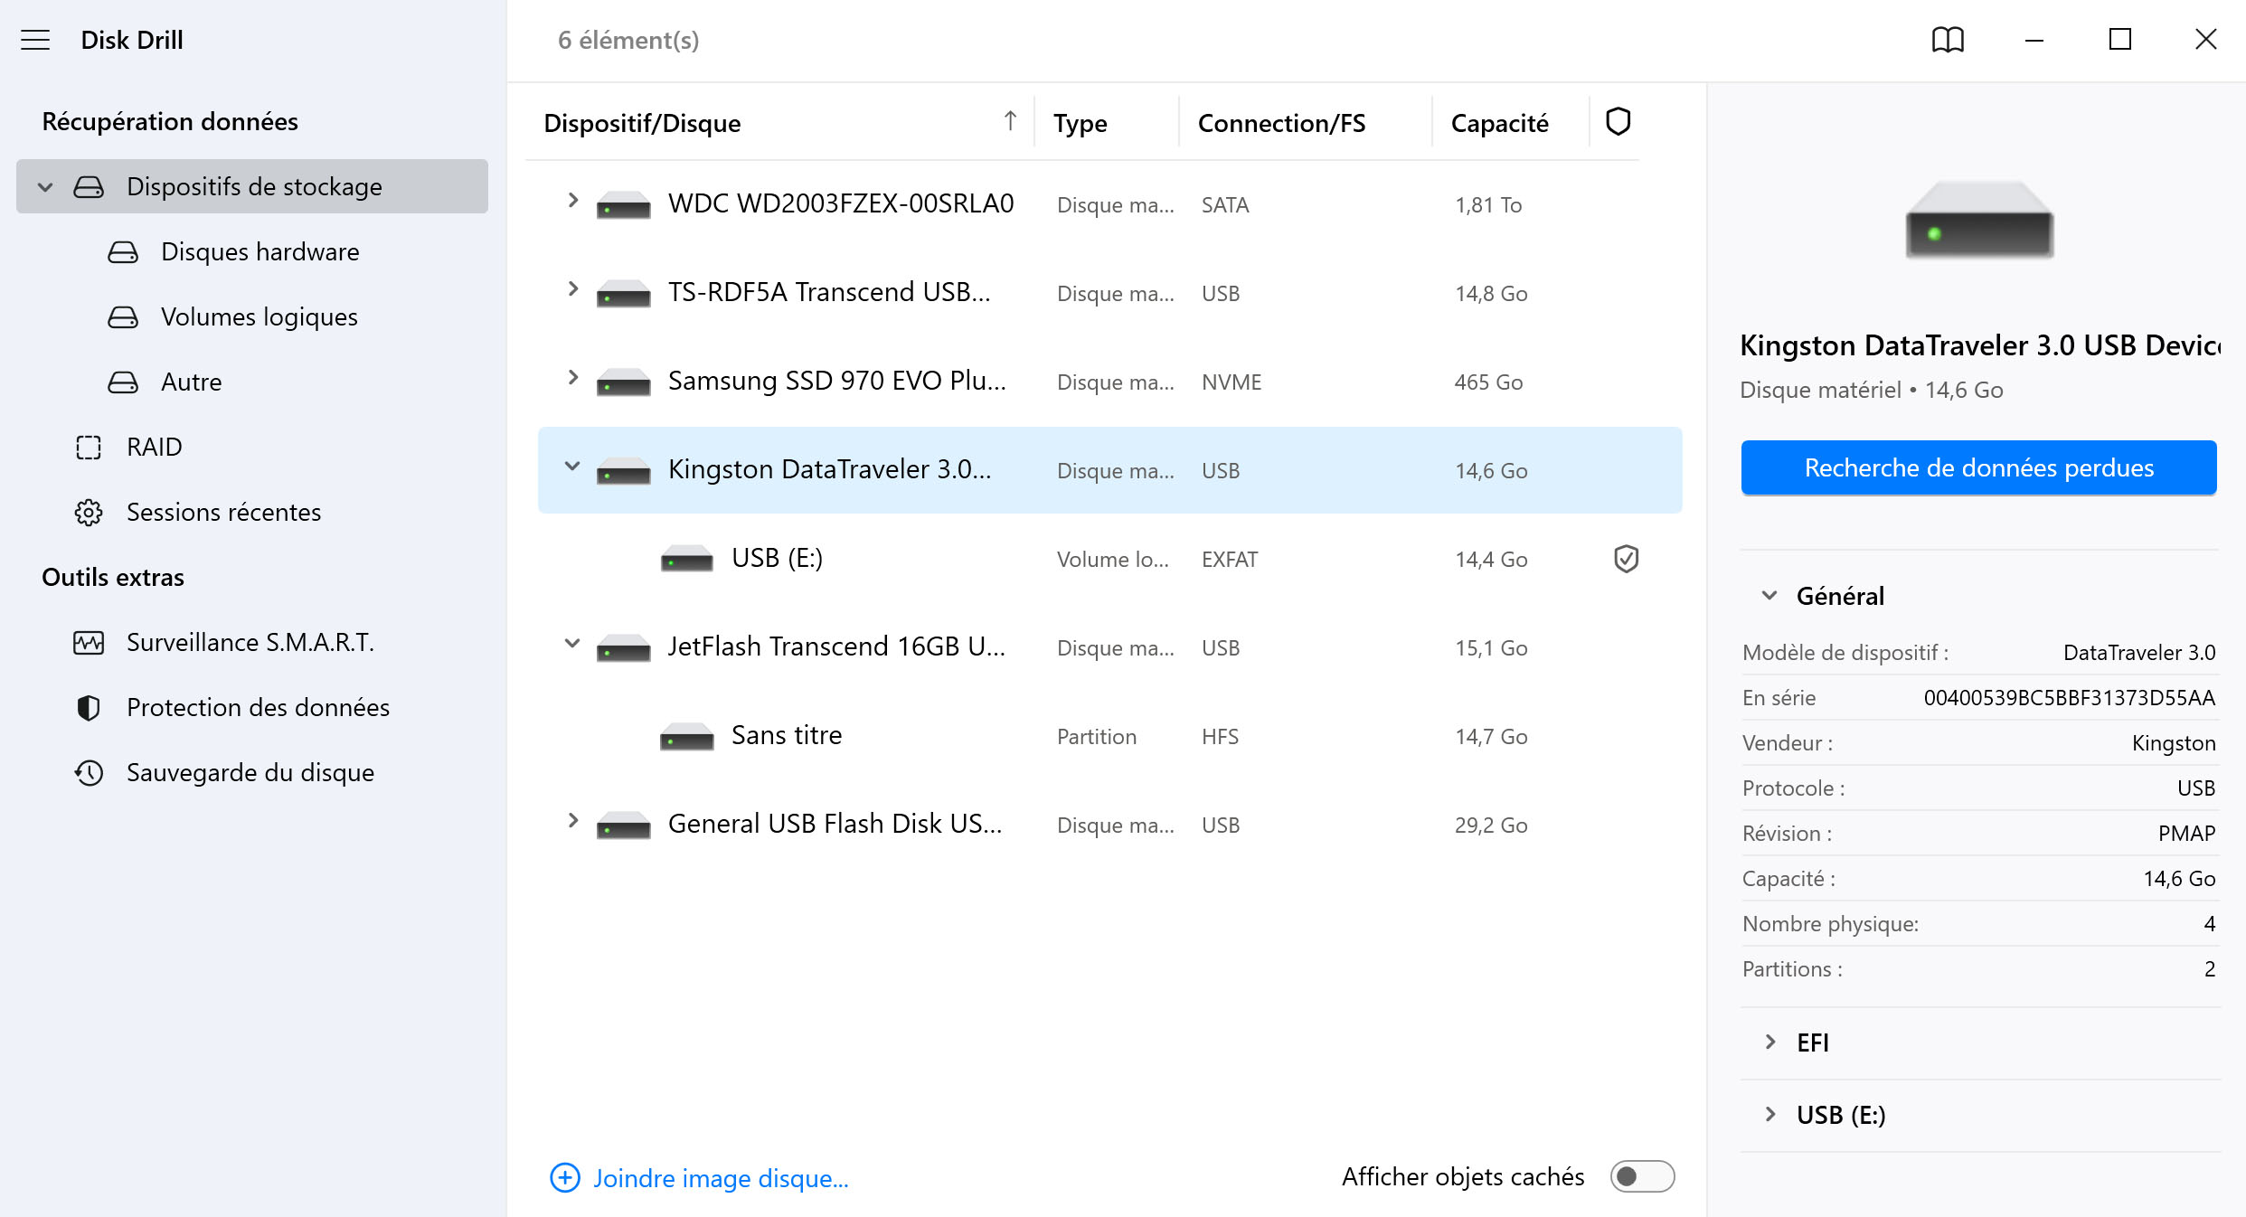Viewport: 2246px width, 1217px height.
Task: Click the Samsung SSD 970 EVO disk icon
Action: pyautogui.click(x=623, y=382)
